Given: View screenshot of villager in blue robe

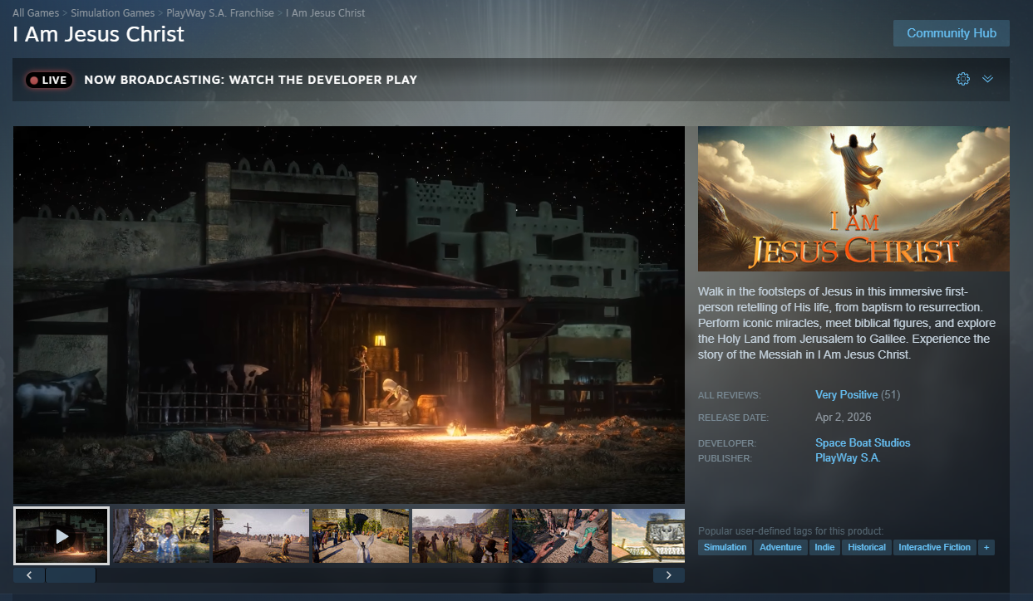Looking at the screenshot, I should [161, 536].
